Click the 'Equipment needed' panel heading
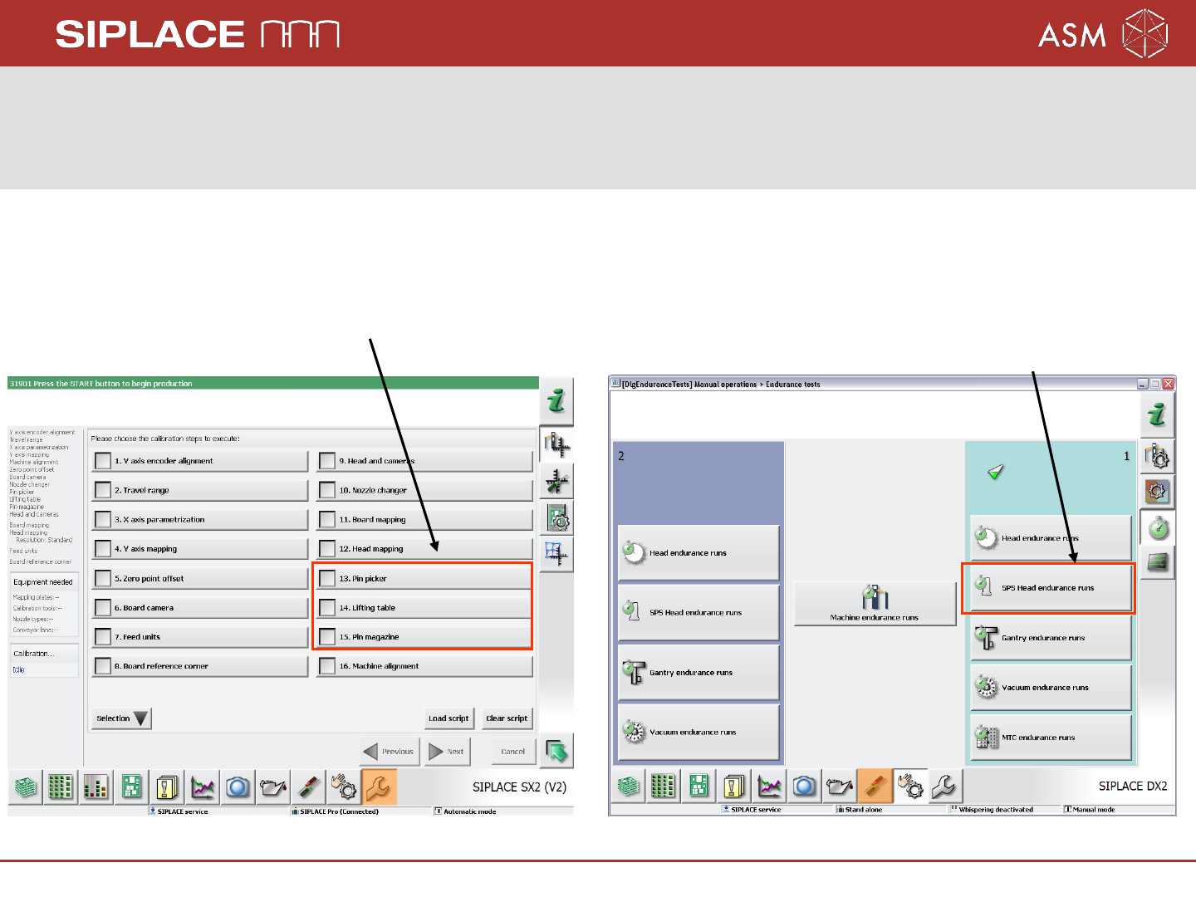The width and height of the screenshot is (1196, 897). [43, 582]
